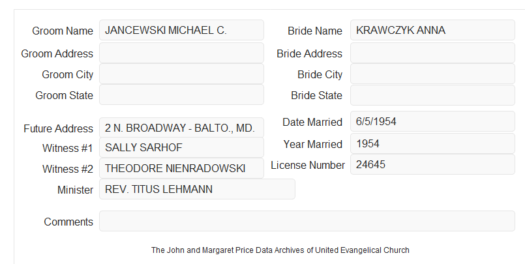This screenshot has height=264, width=525.
Task: Click the empty Bride State field
Action: [x=432, y=95]
